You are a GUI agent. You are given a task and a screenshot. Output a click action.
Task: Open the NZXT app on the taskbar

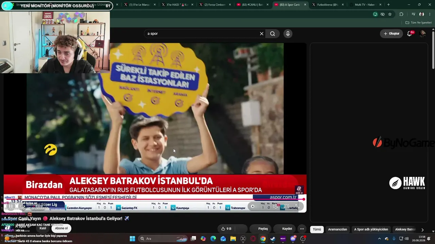click(x=283, y=239)
